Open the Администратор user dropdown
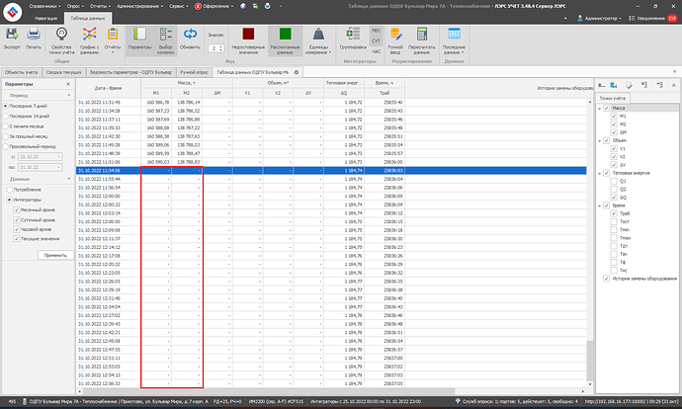Screen dimensions: 682x409 [599, 18]
